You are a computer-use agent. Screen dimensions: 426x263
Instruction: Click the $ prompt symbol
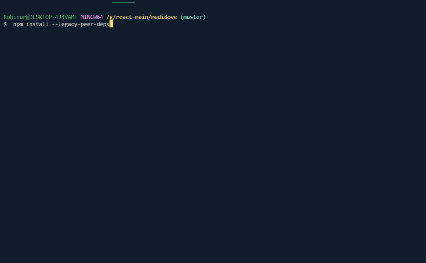[5, 24]
